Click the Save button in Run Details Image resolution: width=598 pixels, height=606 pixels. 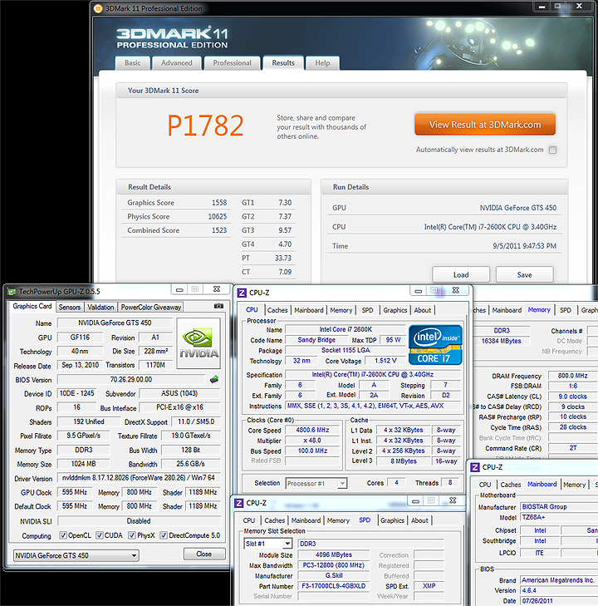[x=524, y=275]
